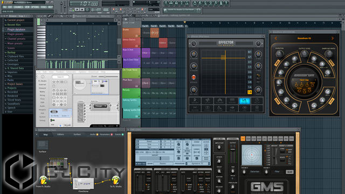Click the Phat Bass track label in the playlist
345x194 pixels.
coord(131,83)
